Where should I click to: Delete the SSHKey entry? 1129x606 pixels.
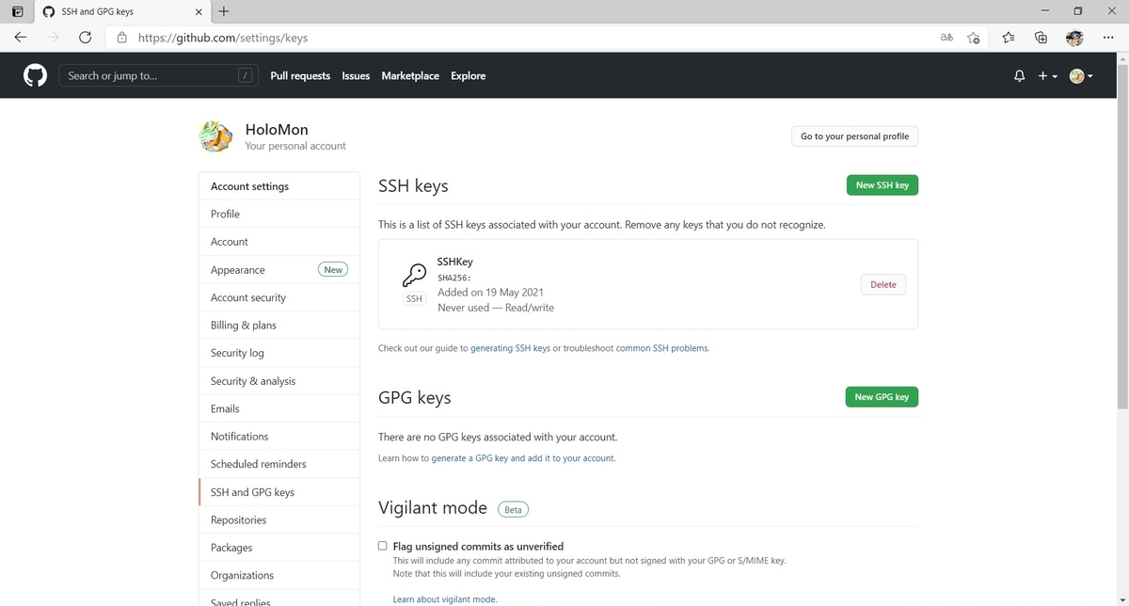click(x=883, y=284)
